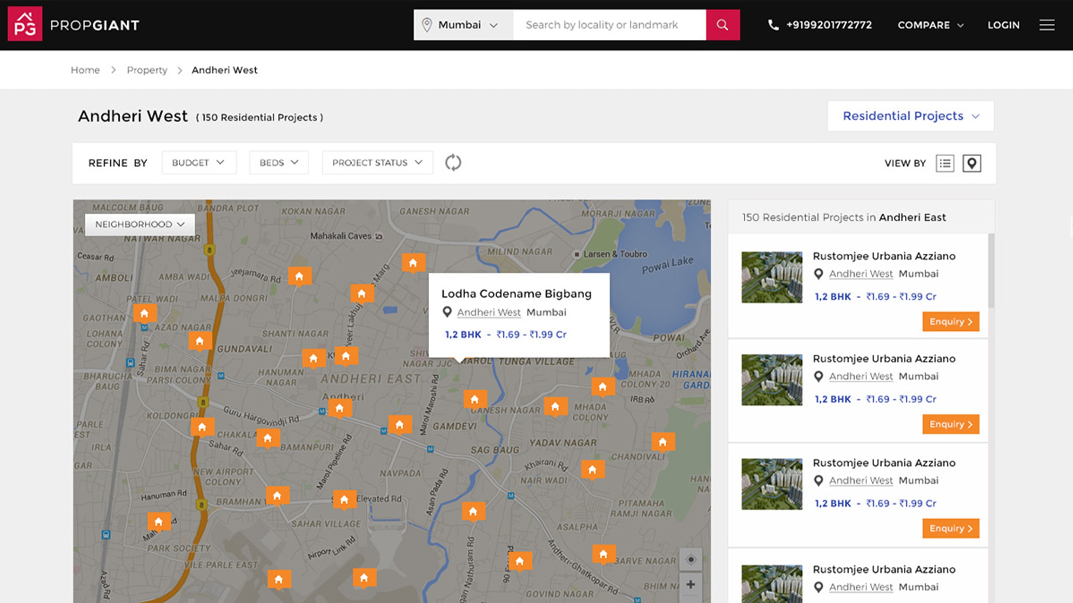1073x603 pixels.
Task: Select the map marker near Jeejamata Rd
Action: coord(299,277)
